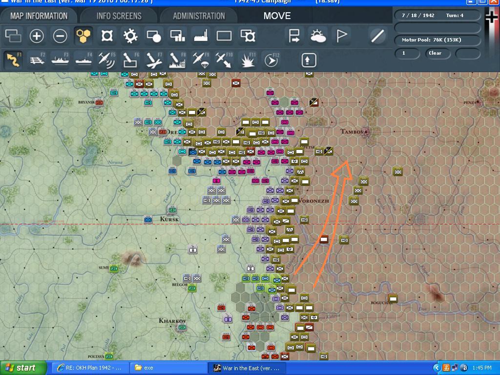Toggle the double-square fort unit icon
Image resolution: width=500 pixels, height=375 pixels.
coord(248,36)
